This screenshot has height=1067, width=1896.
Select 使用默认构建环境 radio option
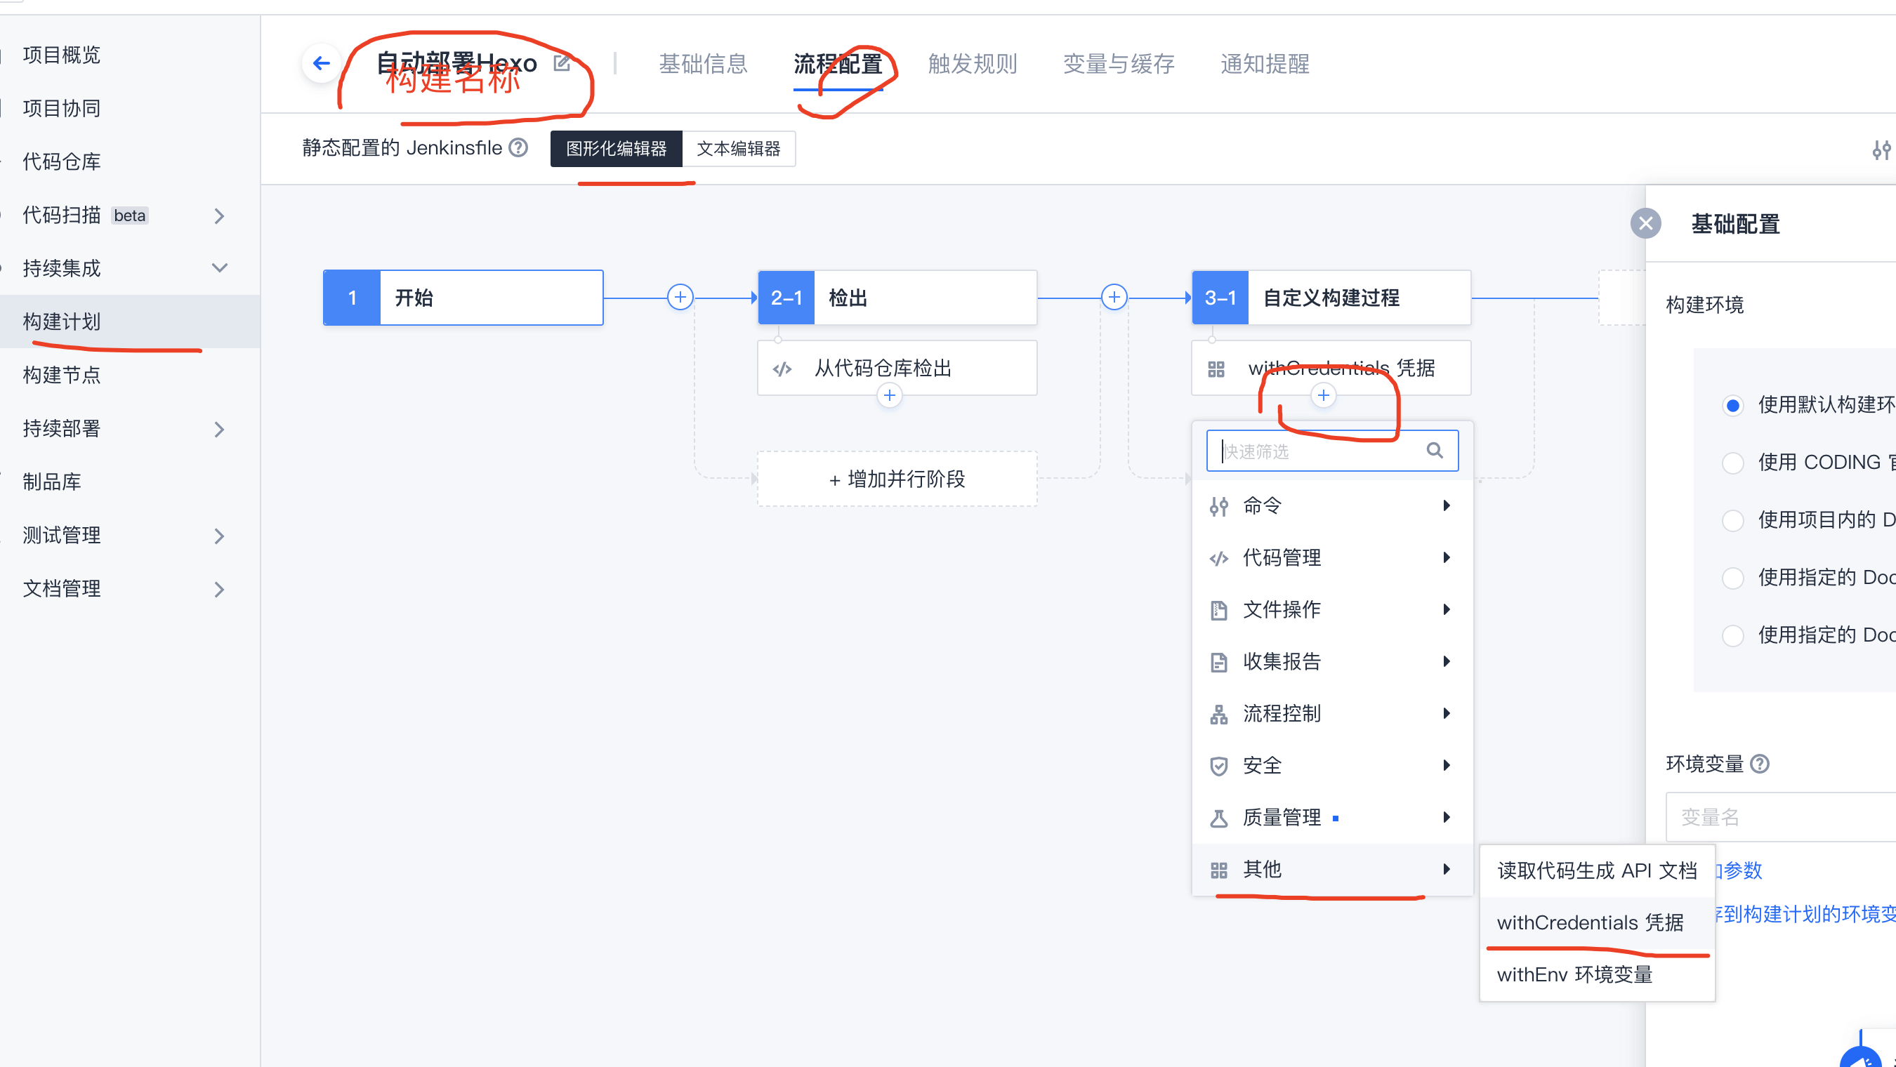pos(1733,406)
